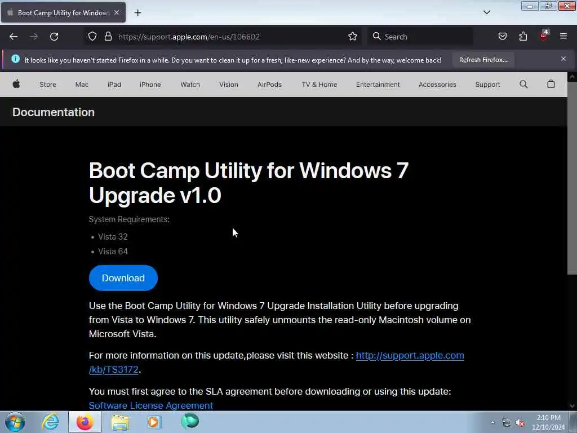Click the 'System Requirements:' text
The width and height of the screenshot is (577, 433).
pyautogui.click(x=129, y=219)
